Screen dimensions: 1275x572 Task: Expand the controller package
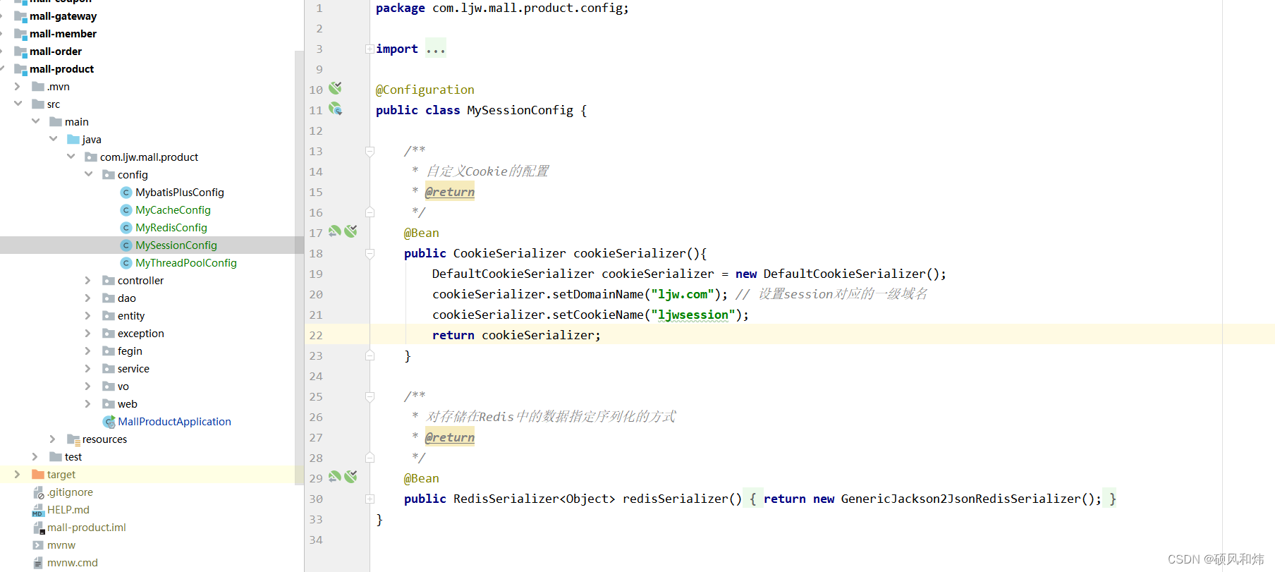[x=88, y=280]
